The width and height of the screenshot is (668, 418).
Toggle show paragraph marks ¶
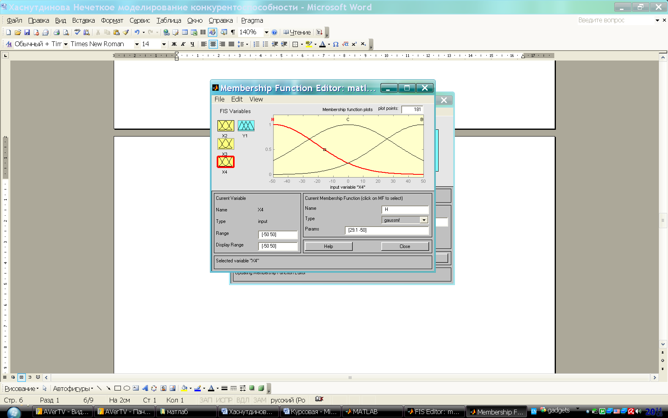click(x=233, y=32)
